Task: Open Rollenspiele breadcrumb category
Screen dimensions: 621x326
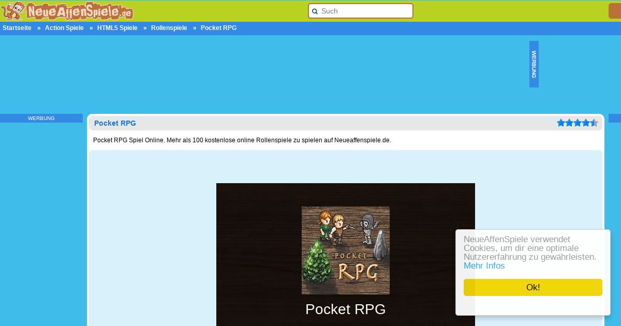Action: tap(169, 28)
